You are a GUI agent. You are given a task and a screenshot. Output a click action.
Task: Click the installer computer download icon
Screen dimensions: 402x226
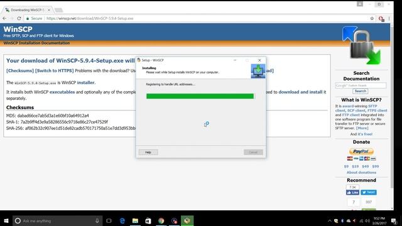(258, 71)
